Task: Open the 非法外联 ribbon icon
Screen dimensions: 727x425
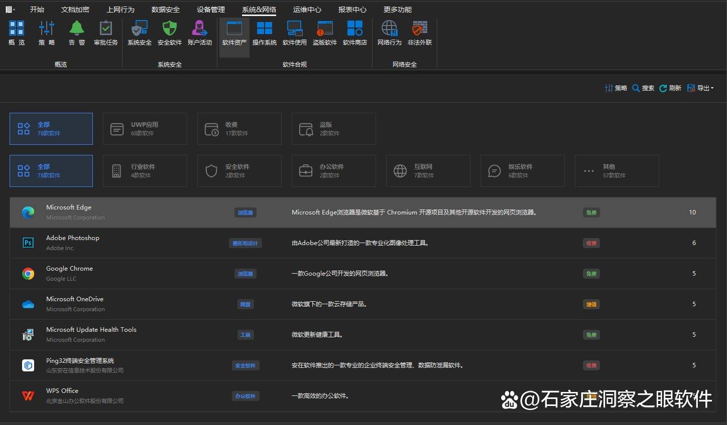Action: click(420, 33)
